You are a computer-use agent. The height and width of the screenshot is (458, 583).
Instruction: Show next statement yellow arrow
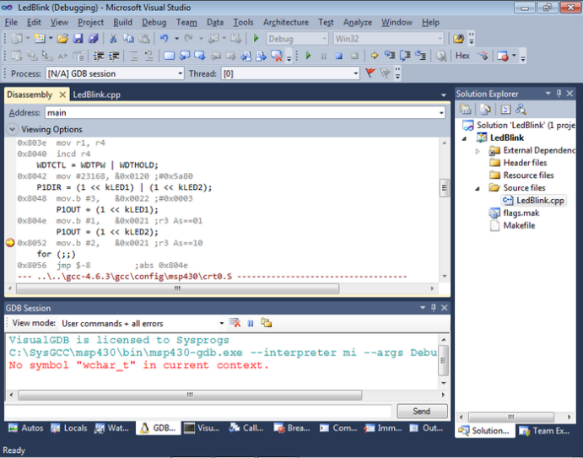tap(375, 56)
